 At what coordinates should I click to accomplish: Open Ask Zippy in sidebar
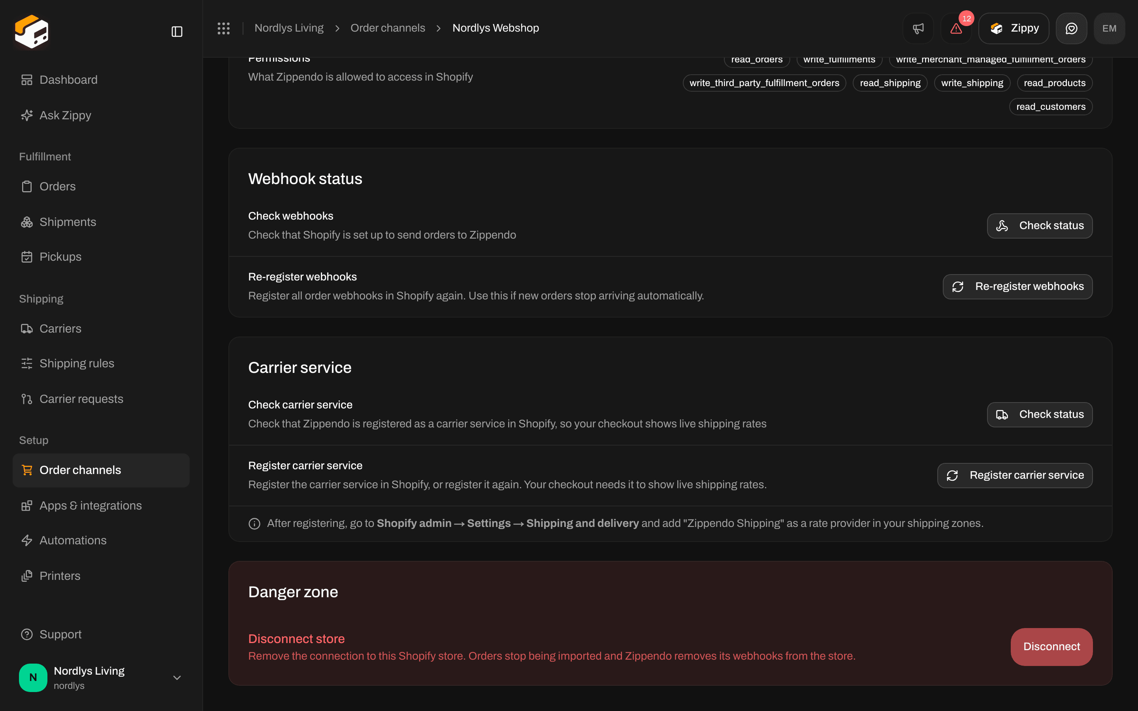point(101,115)
